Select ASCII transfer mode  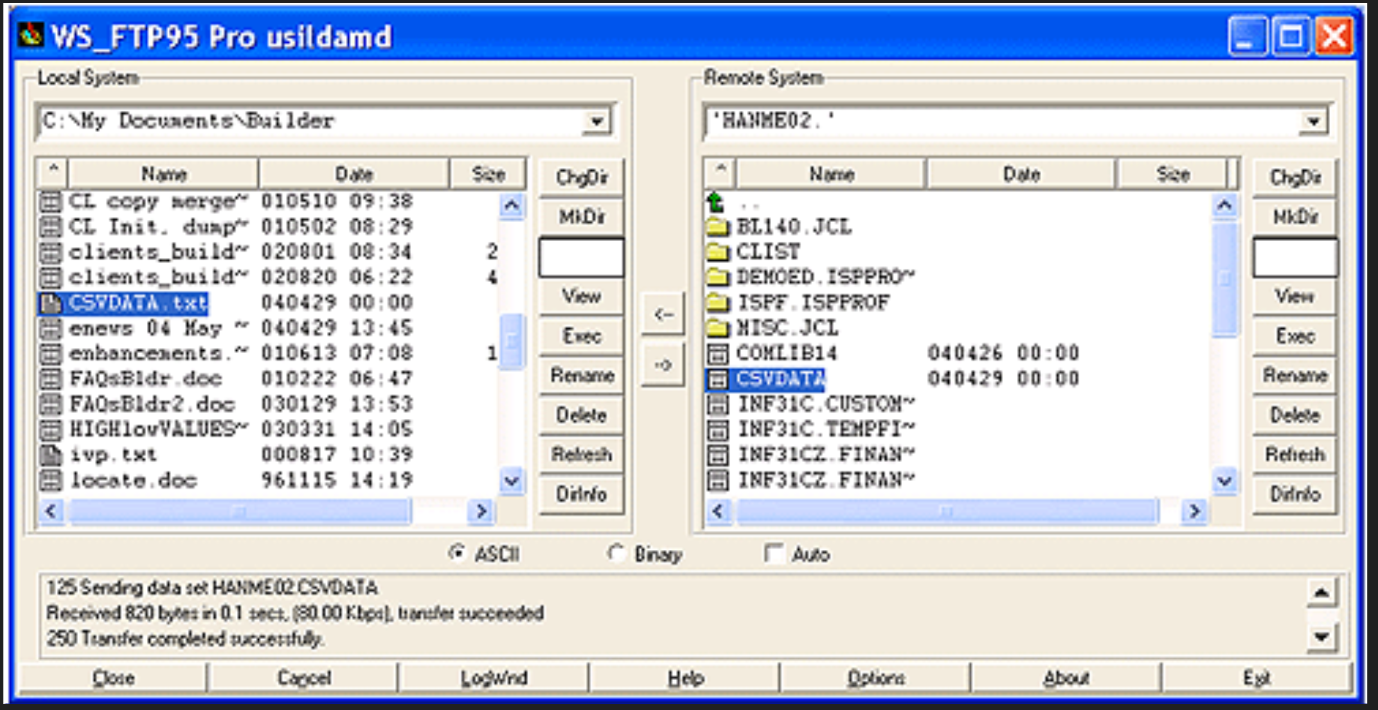457,553
